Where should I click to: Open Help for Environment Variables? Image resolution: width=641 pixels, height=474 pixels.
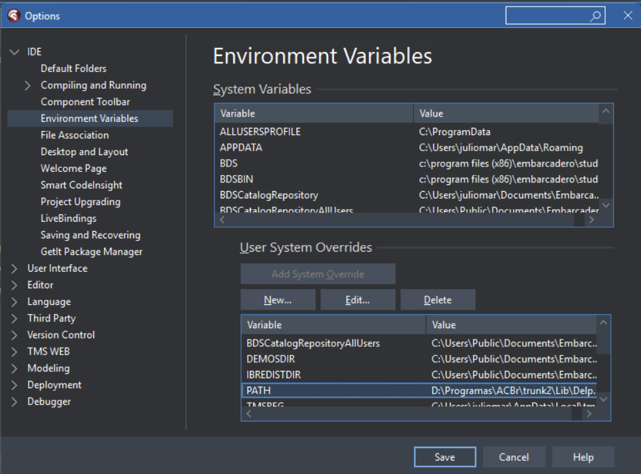(x=583, y=457)
